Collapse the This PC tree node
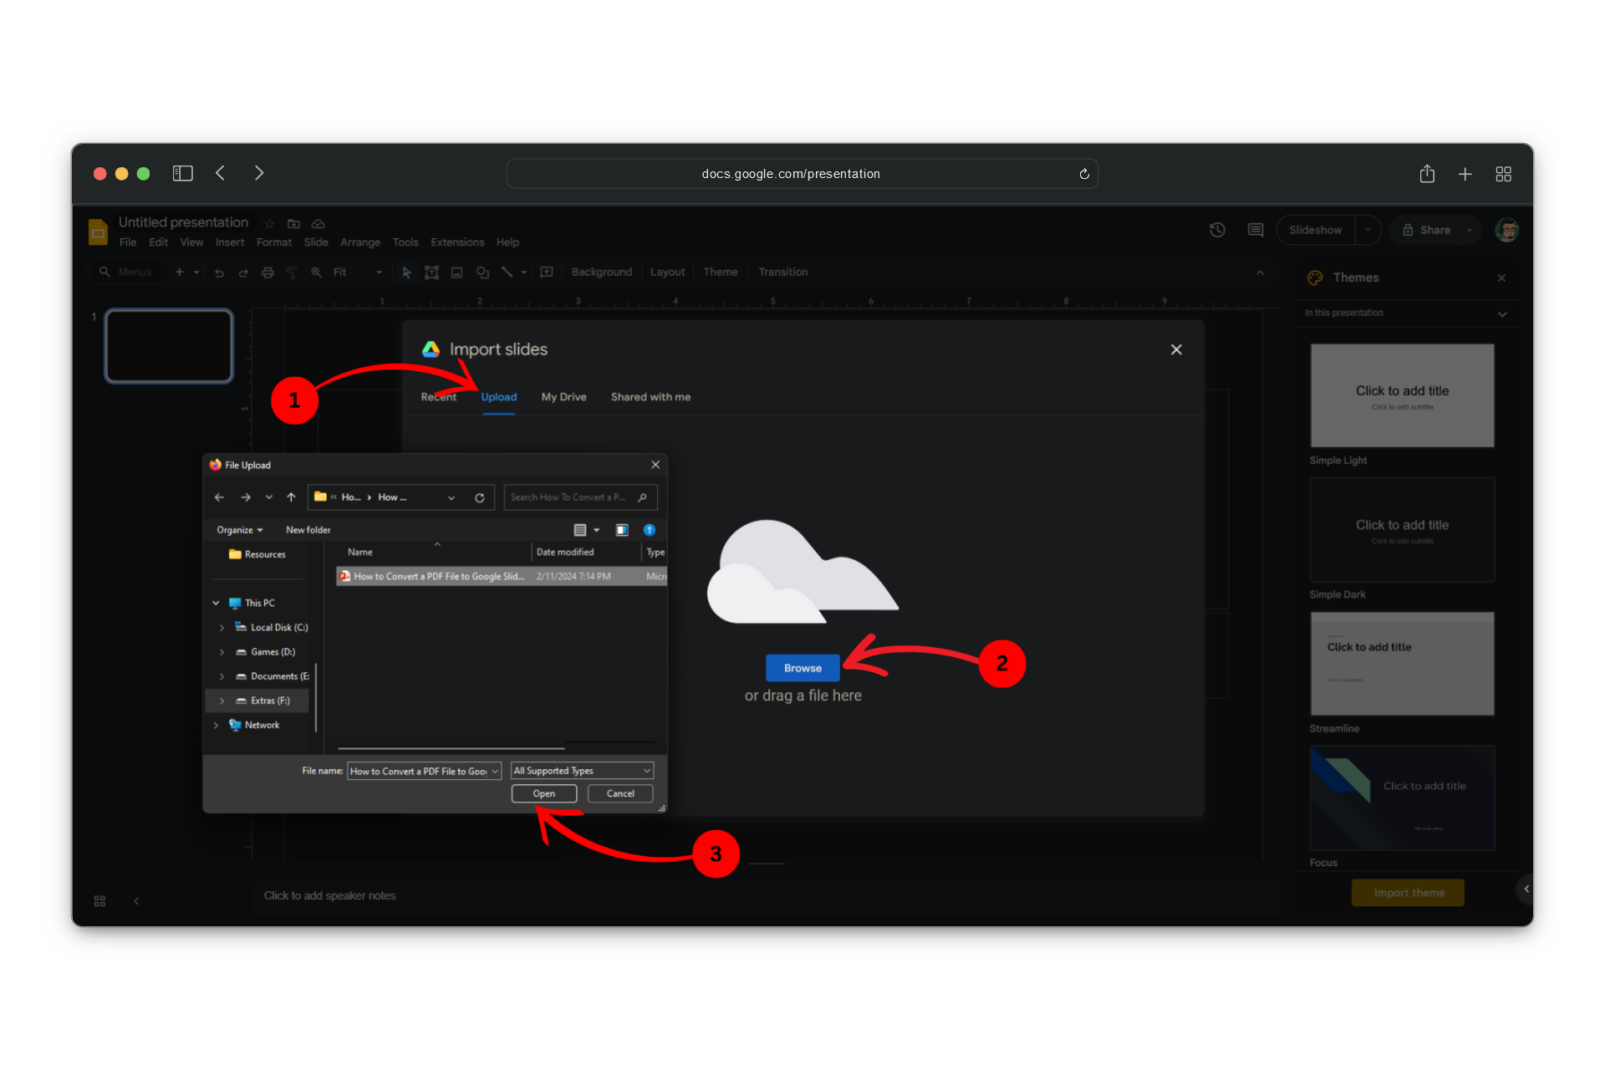 coord(216,603)
